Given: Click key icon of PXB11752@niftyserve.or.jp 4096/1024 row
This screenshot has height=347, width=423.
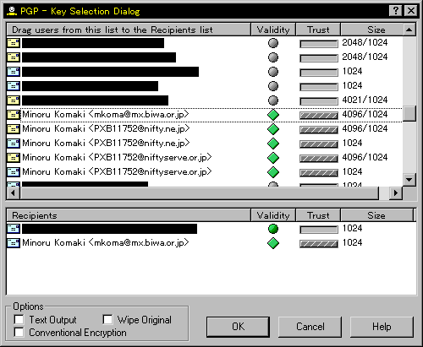Looking at the screenshot, I should coord(14,158).
